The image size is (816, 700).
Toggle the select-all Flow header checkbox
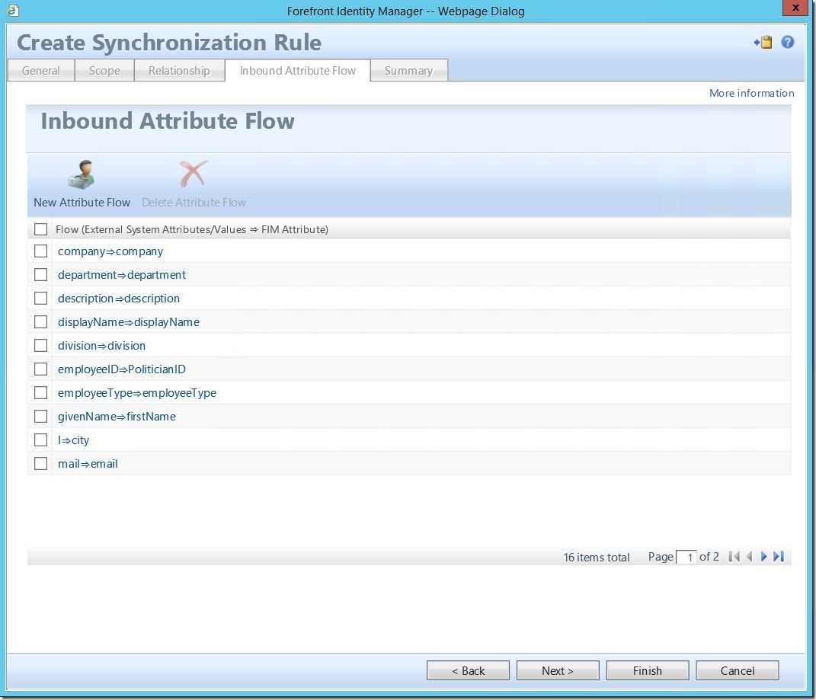pos(40,229)
